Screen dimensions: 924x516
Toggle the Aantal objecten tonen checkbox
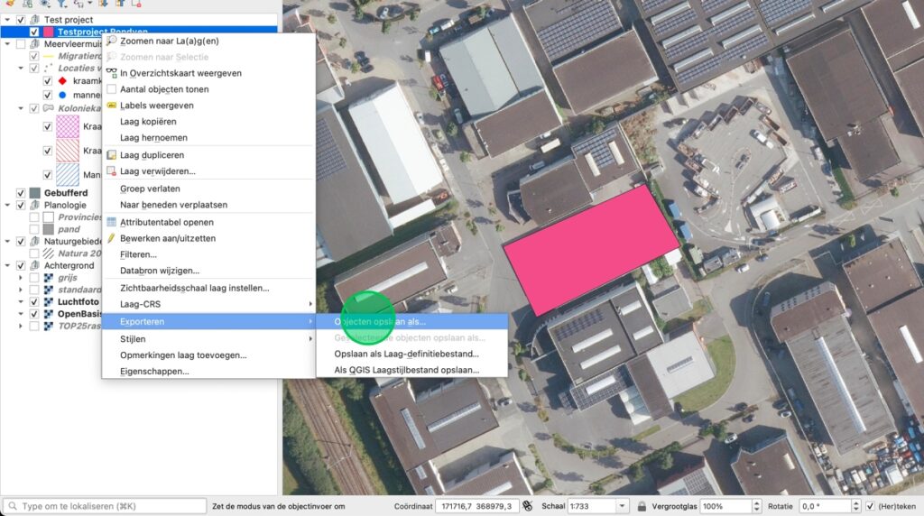click(x=112, y=89)
